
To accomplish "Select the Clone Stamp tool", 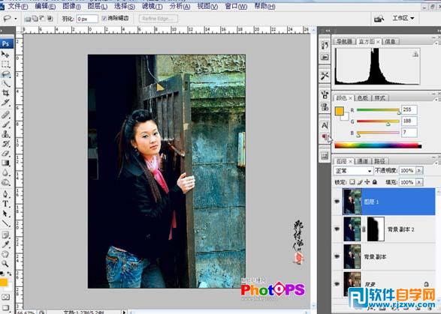I will click(x=5, y=133).
